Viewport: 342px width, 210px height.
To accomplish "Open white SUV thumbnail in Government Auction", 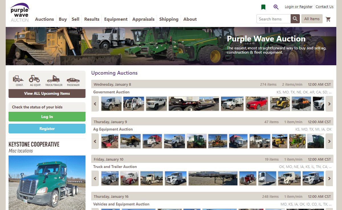I will 156,104.
